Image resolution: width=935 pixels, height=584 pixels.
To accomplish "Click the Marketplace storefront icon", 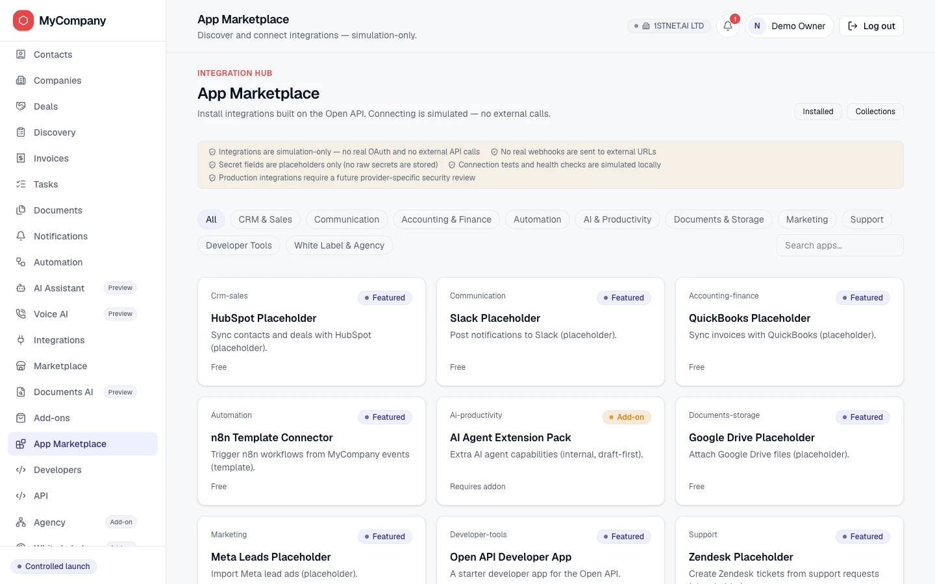I will (x=21, y=366).
